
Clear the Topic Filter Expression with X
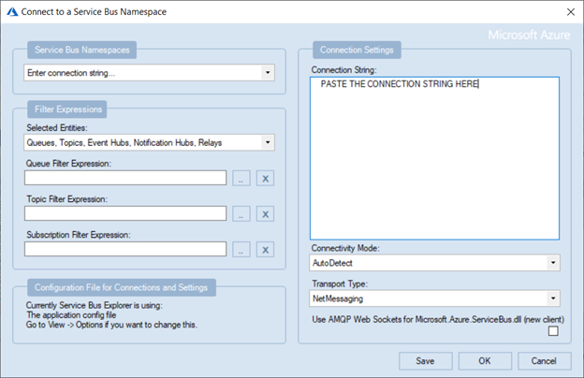[x=265, y=213]
